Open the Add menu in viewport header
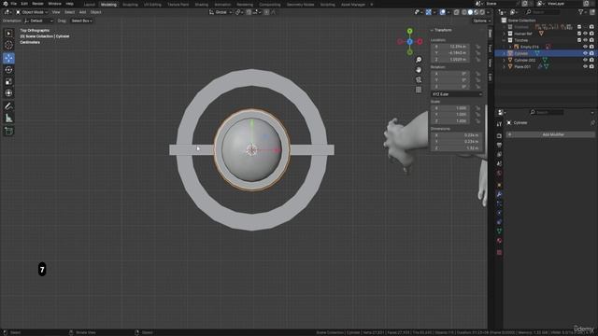 82,12
